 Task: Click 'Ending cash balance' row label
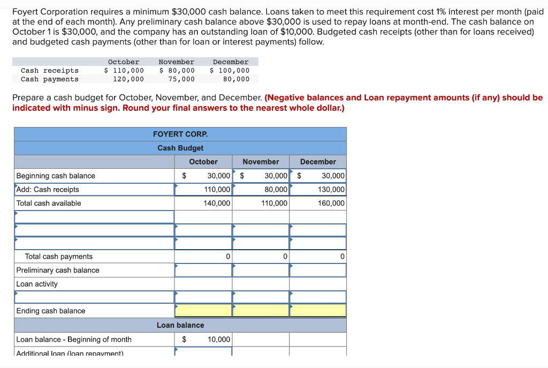point(51,311)
